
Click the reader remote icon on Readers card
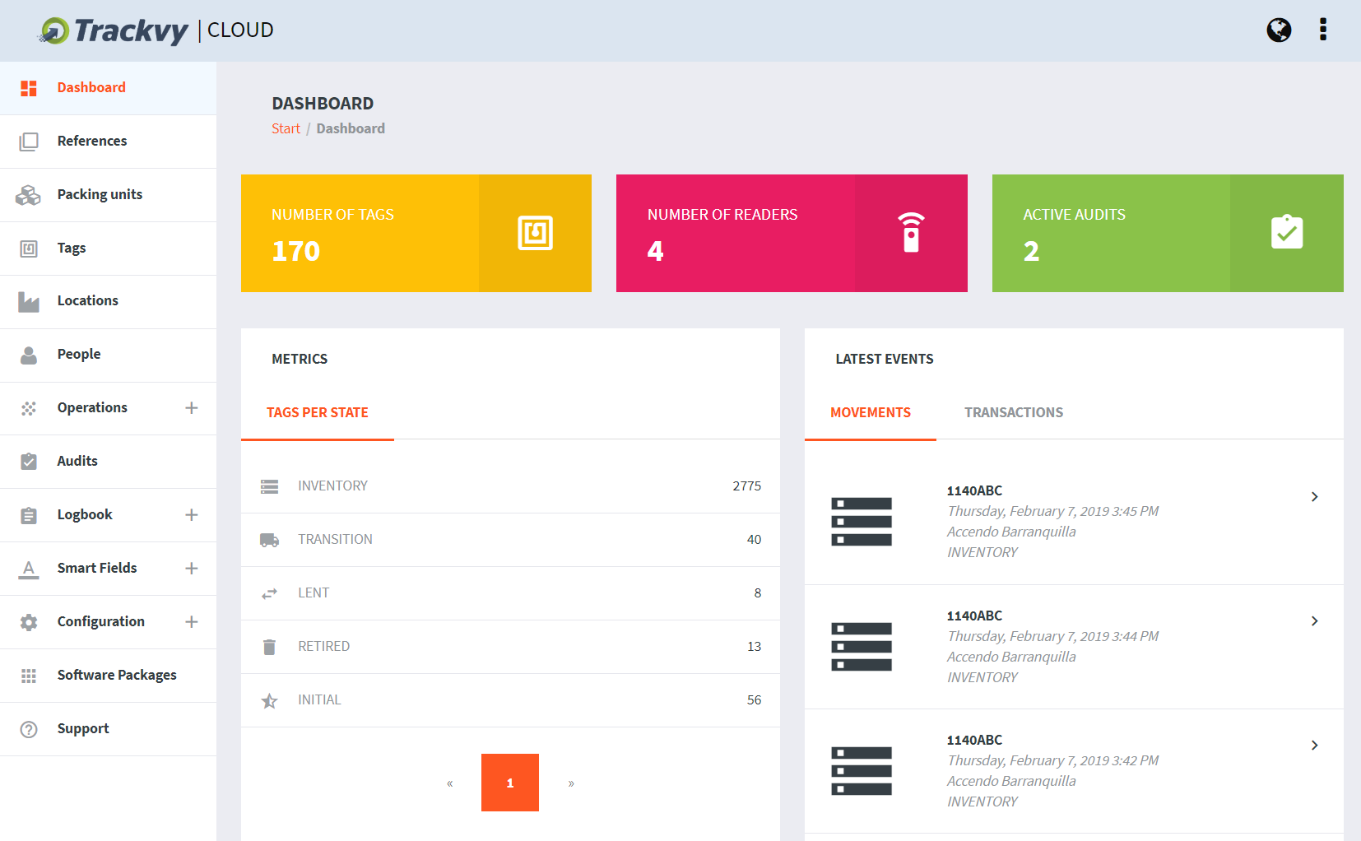(911, 232)
